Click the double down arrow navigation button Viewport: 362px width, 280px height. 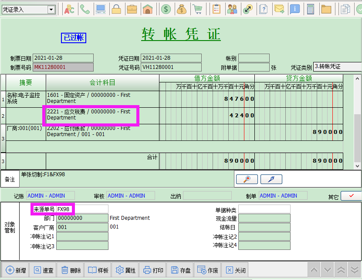(355, 270)
